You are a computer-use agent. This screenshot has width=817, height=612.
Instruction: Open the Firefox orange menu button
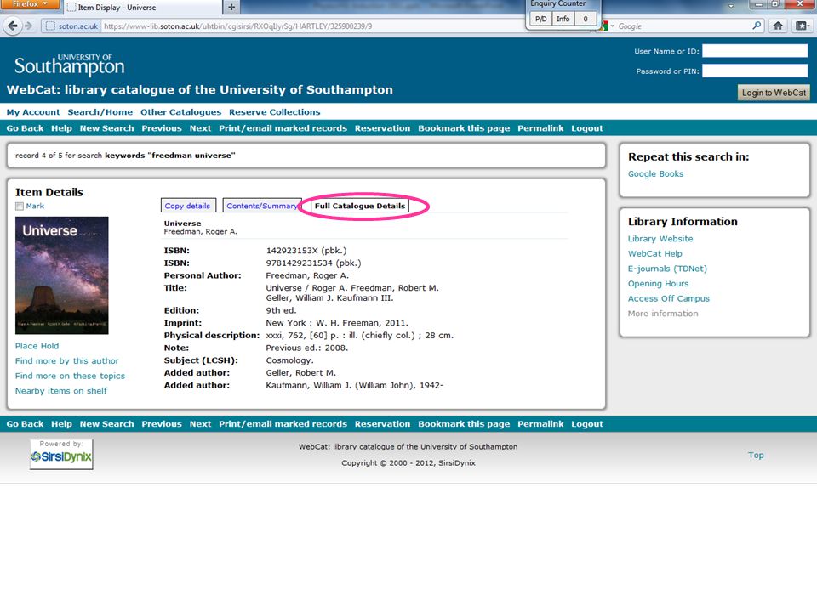point(31,4)
